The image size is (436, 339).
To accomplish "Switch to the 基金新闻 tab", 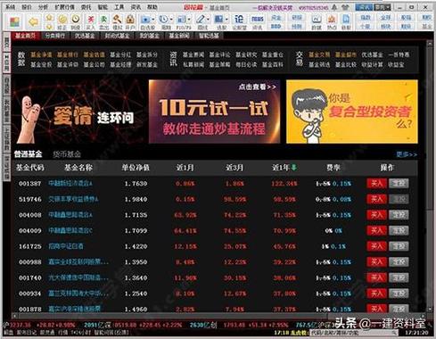I will [179, 36].
